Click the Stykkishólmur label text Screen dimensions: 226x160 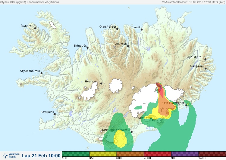[30, 71]
